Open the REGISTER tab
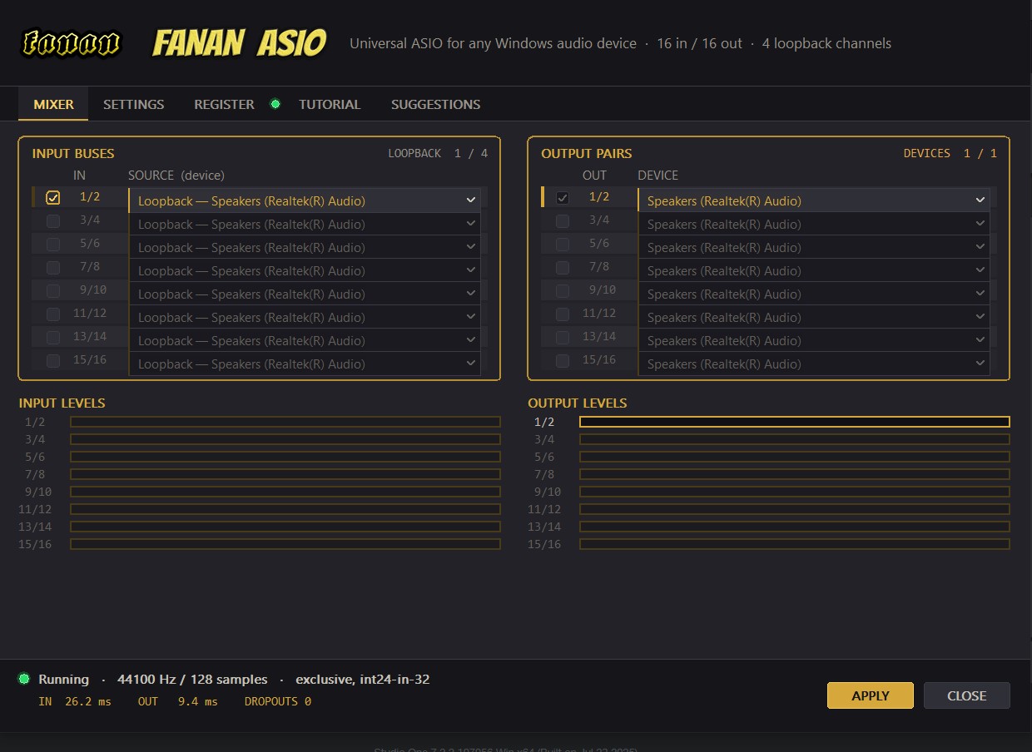1032x752 pixels. coord(224,104)
